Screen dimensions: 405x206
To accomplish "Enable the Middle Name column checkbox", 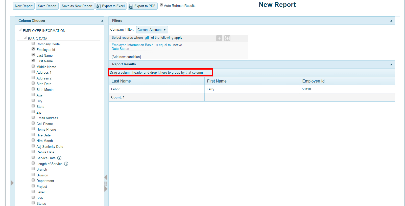I will coord(33,66).
